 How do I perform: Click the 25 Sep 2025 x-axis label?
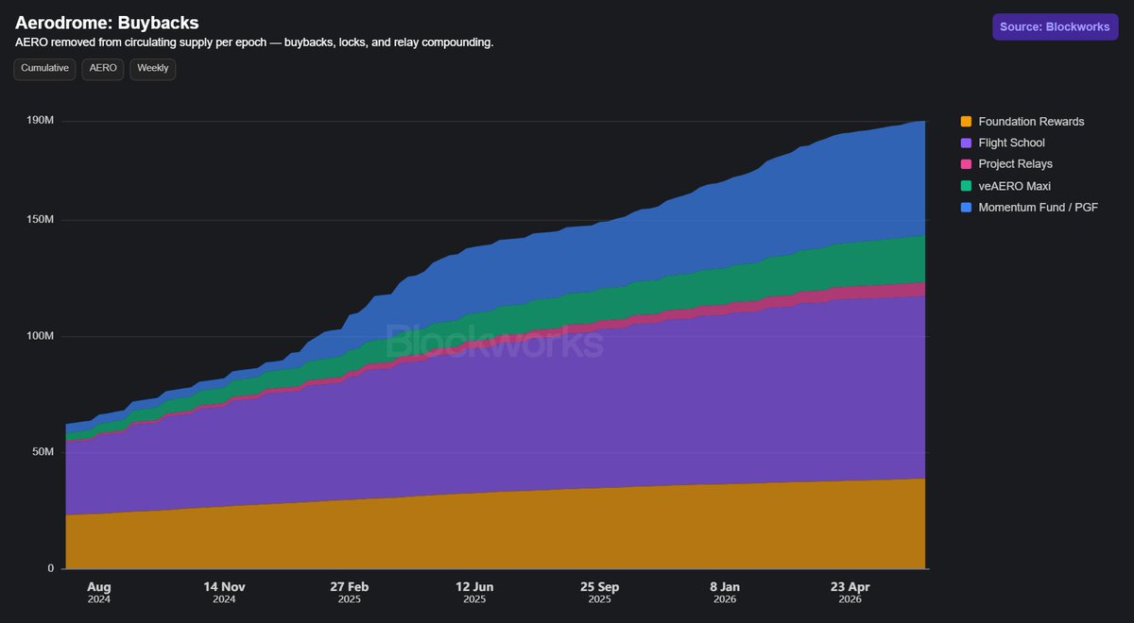tap(600, 592)
